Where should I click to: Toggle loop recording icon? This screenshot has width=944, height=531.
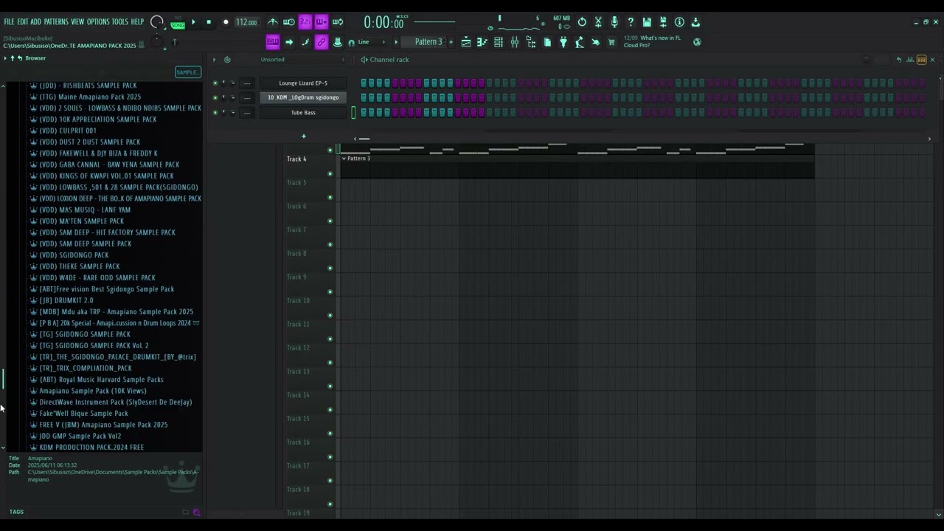coord(338,22)
